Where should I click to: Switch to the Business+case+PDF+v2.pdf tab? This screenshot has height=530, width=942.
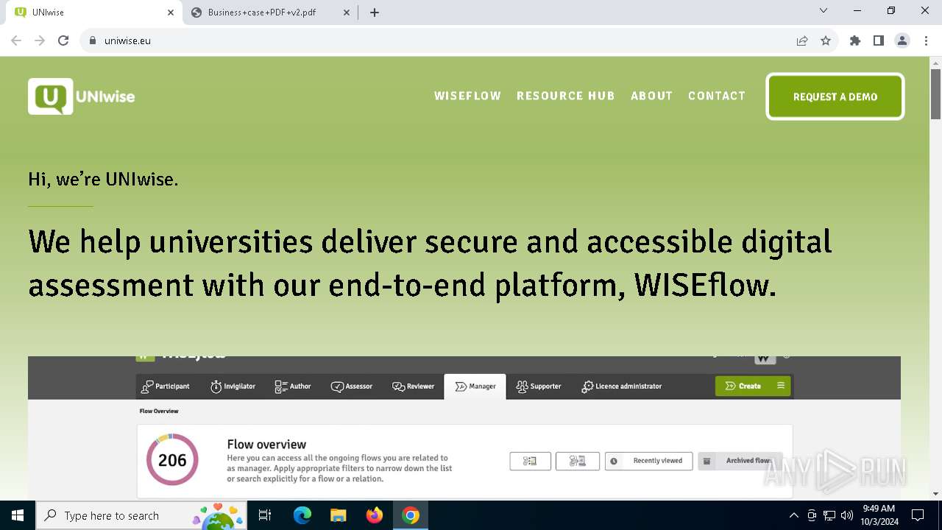(x=270, y=12)
